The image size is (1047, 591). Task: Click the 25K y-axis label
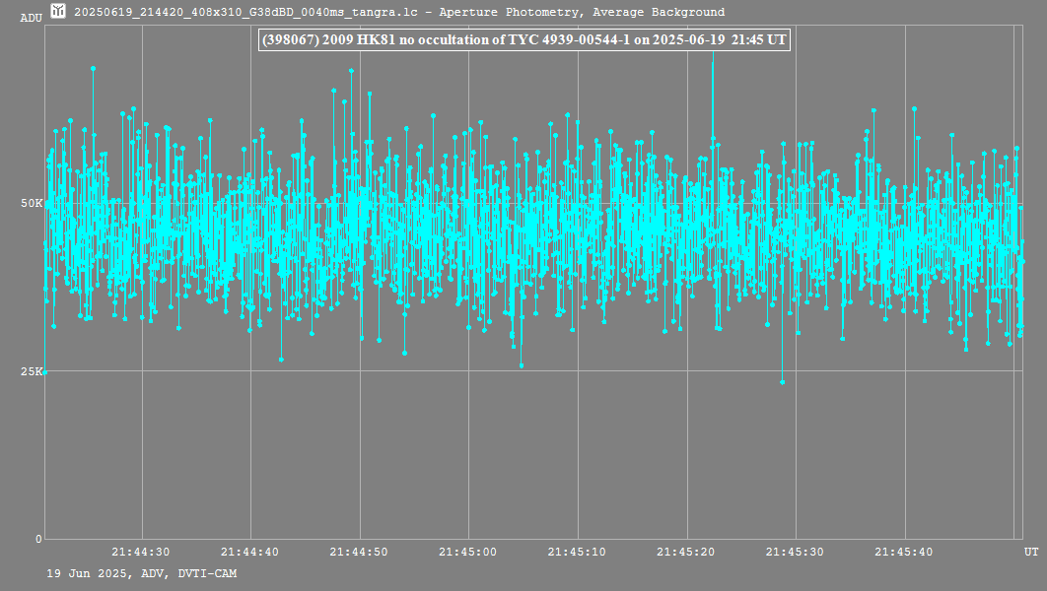tap(32, 371)
